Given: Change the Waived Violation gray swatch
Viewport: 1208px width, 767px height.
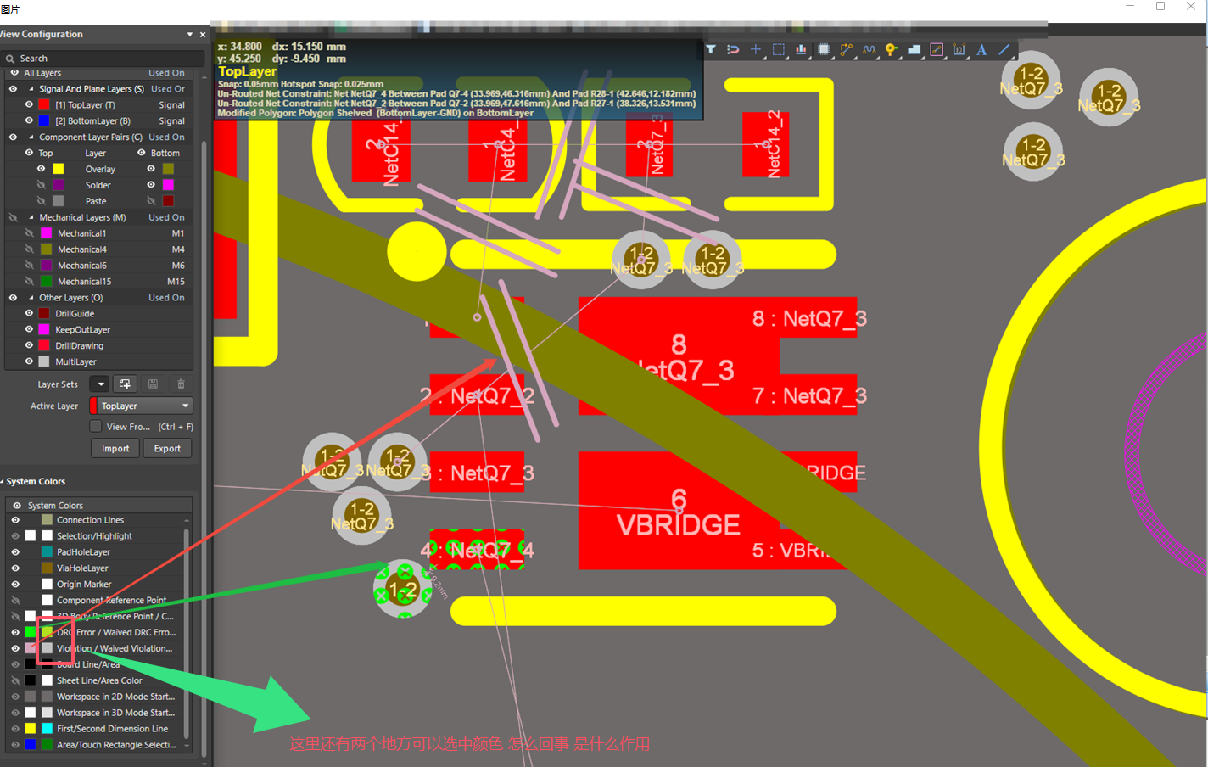Looking at the screenshot, I should (48, 649).
